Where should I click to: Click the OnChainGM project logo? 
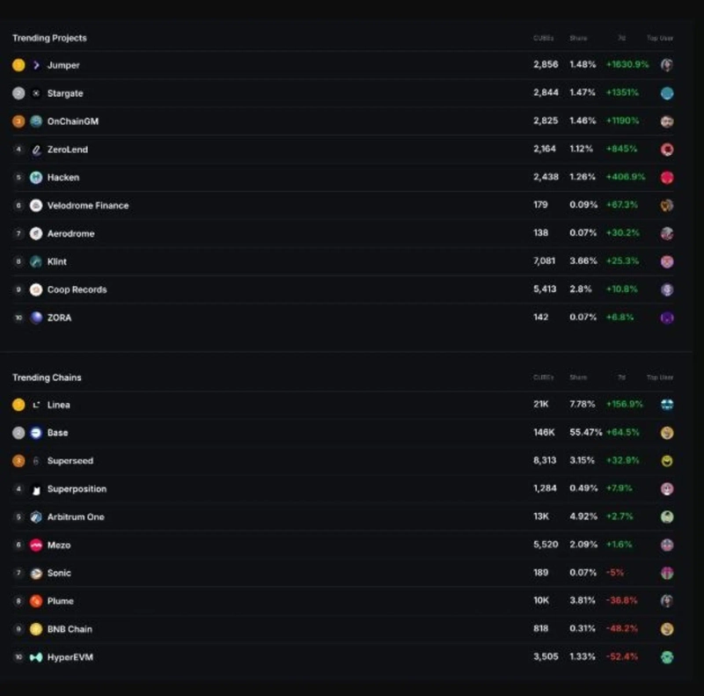(x=36, y=121)
